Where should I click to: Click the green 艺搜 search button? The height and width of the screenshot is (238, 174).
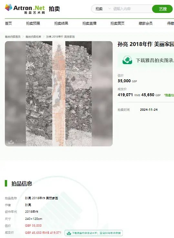(162, 9)
